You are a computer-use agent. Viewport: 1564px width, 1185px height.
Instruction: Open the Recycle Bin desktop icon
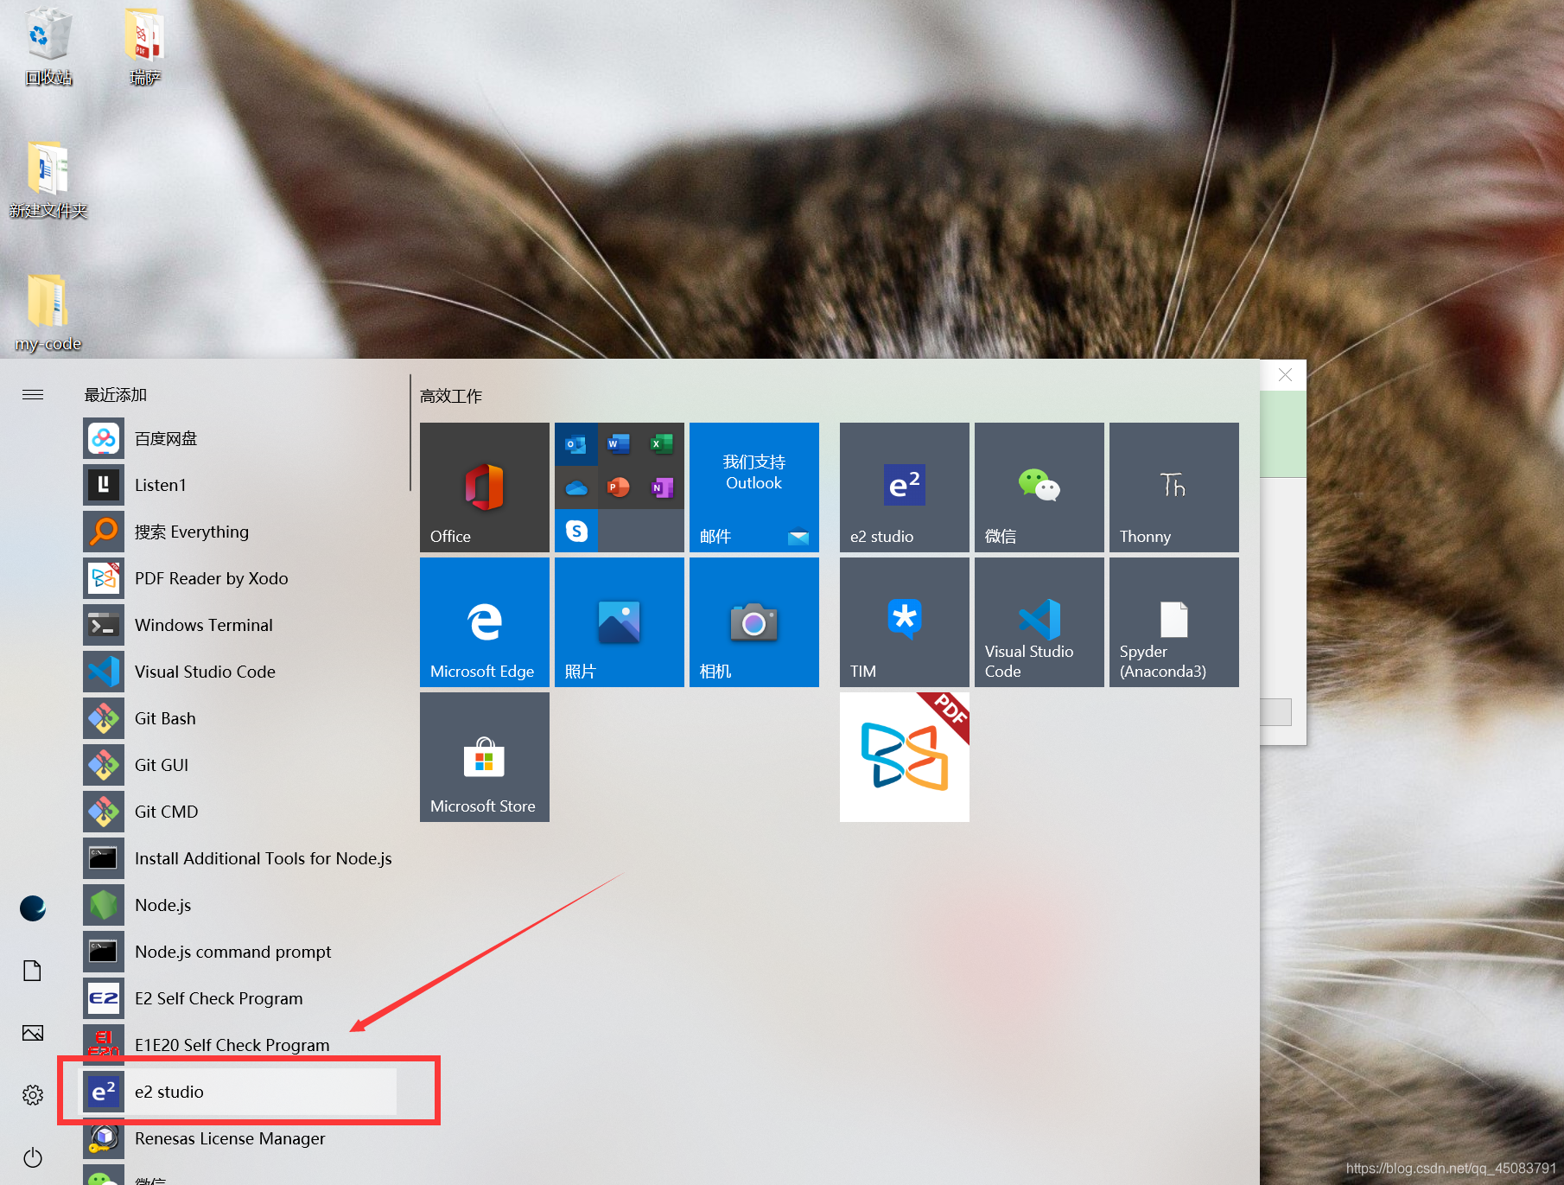click(48, 48)
